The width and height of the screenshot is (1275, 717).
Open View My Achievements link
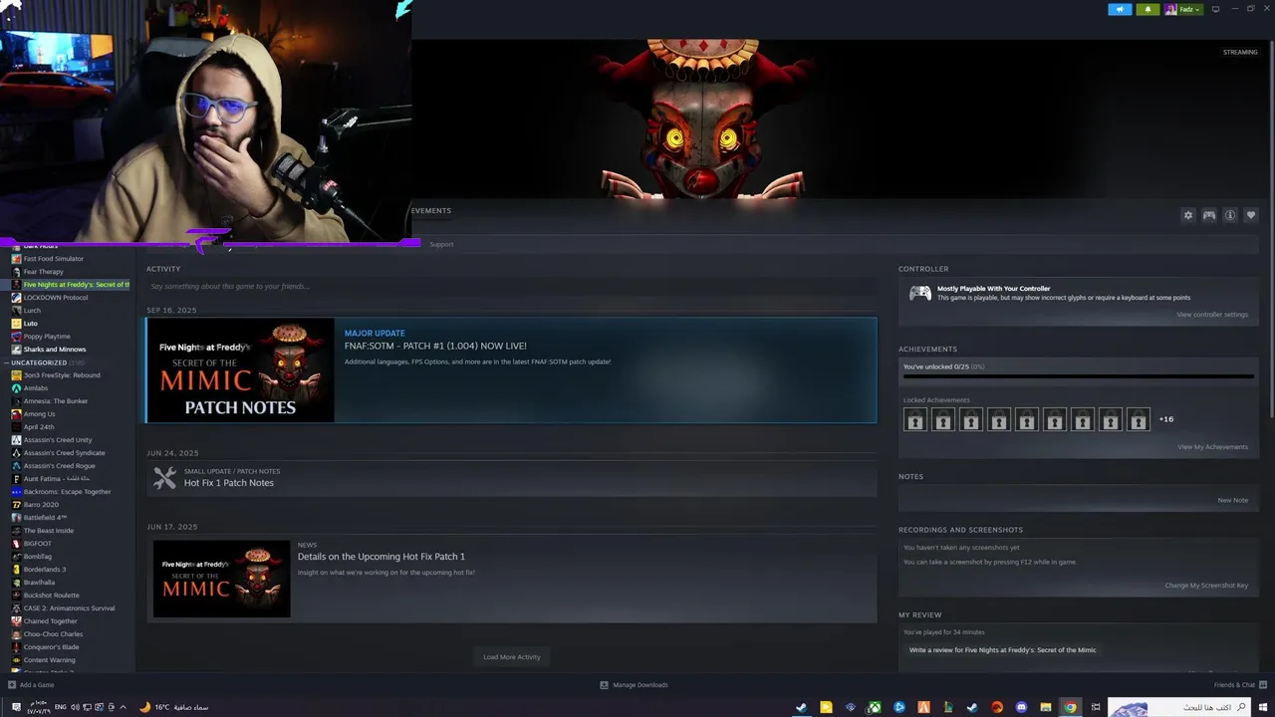(1212, 447)
